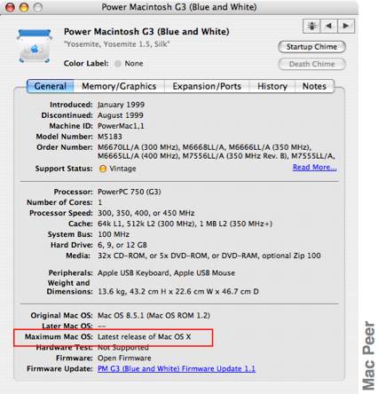Click the Death Chime button
Screen dimensions: 378x394
(311, 64)
